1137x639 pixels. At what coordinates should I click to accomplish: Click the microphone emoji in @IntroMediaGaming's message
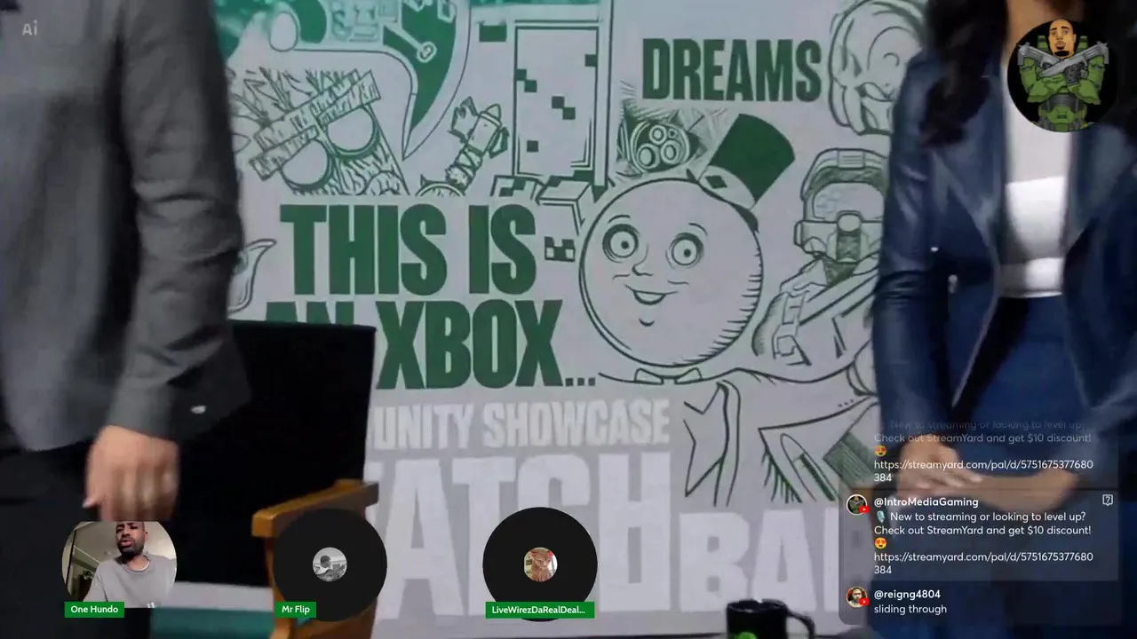coord(880,517)
